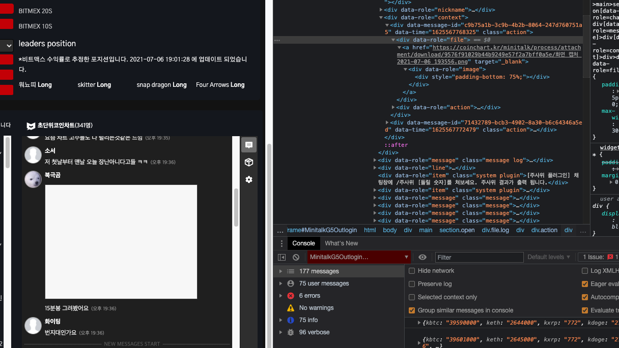
Task: Click NEW MESSAGES START marker
Action: coord(132,344)
